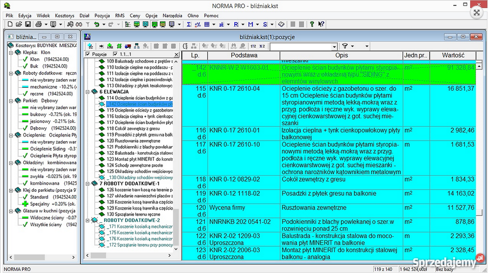Click the Wartość column header
This screenshot has width=488, height=273.
(x=452, y=55)
